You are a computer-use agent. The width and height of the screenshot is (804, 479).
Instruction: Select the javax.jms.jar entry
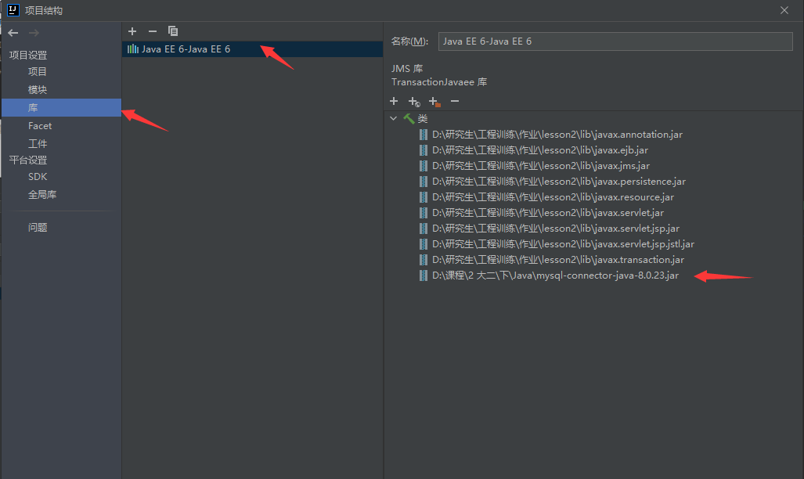click(541, 166)
